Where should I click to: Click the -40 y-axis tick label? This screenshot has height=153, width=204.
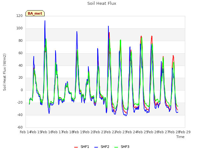click(20, 115)
